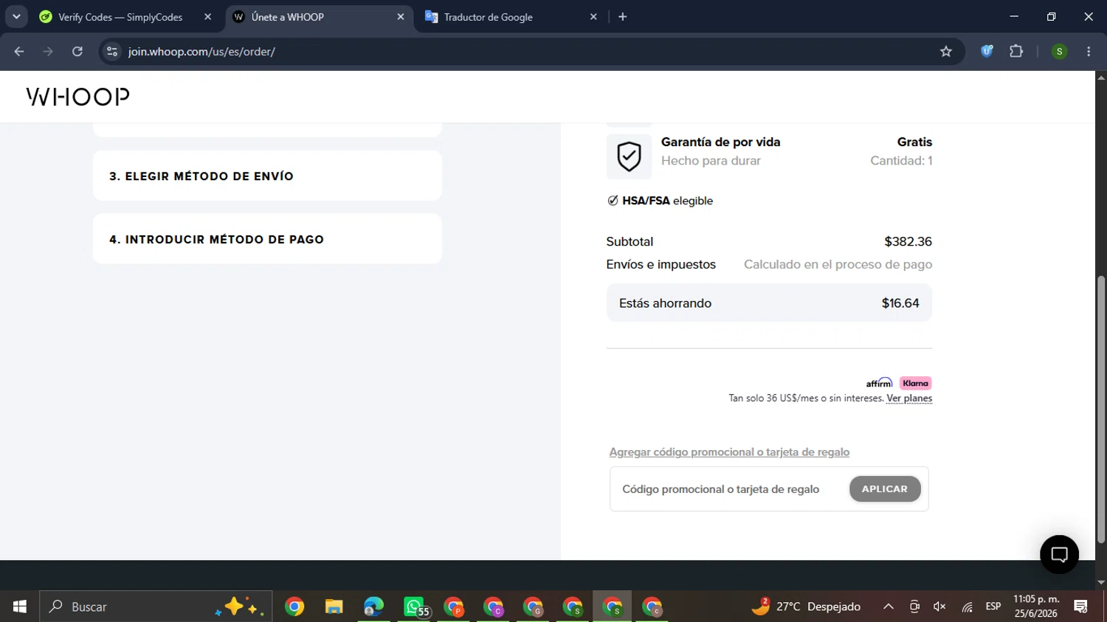Click the Garantía de por vida shield thumbnail

point(629,156)
